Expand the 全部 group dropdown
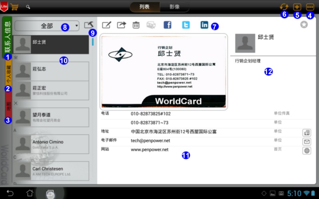Screen dimensions: 319x199 [x=47, y=26]
